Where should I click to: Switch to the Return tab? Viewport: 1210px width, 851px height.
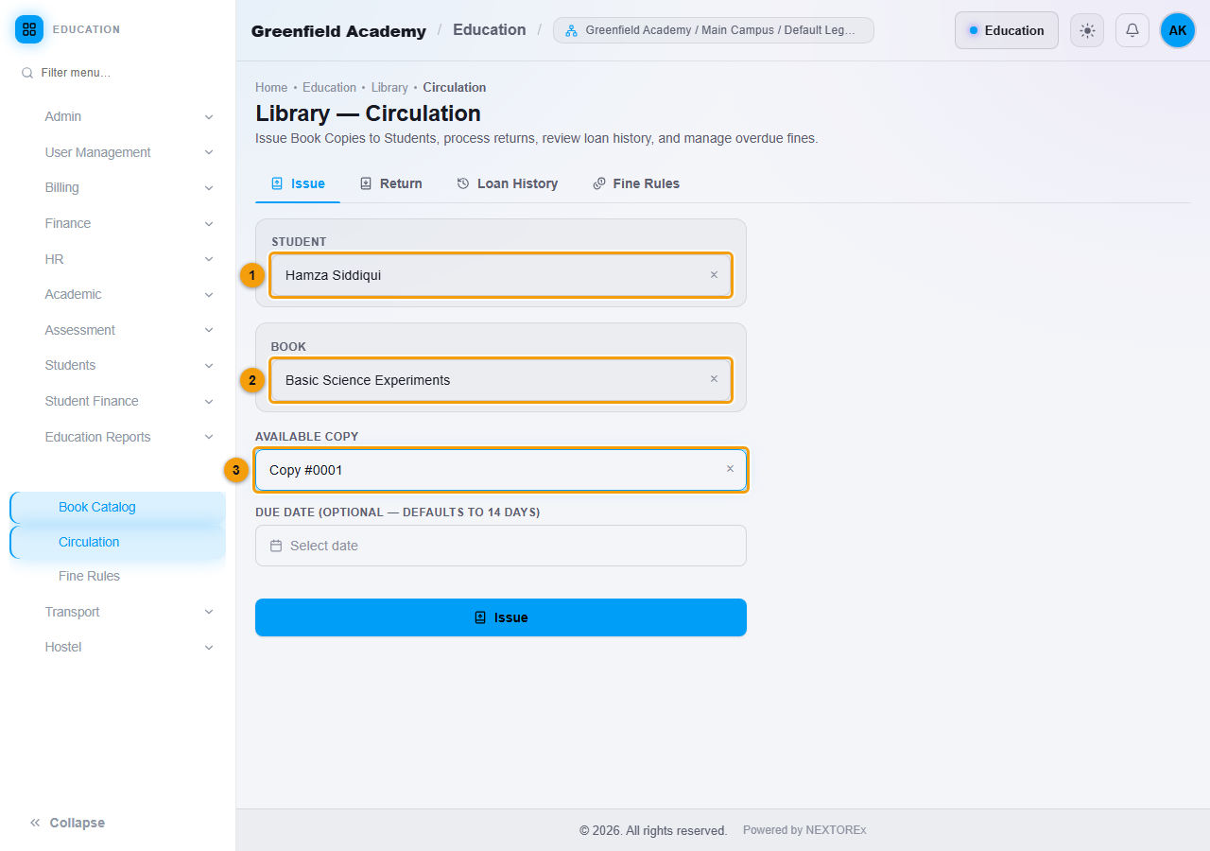[x=391, y=183]
